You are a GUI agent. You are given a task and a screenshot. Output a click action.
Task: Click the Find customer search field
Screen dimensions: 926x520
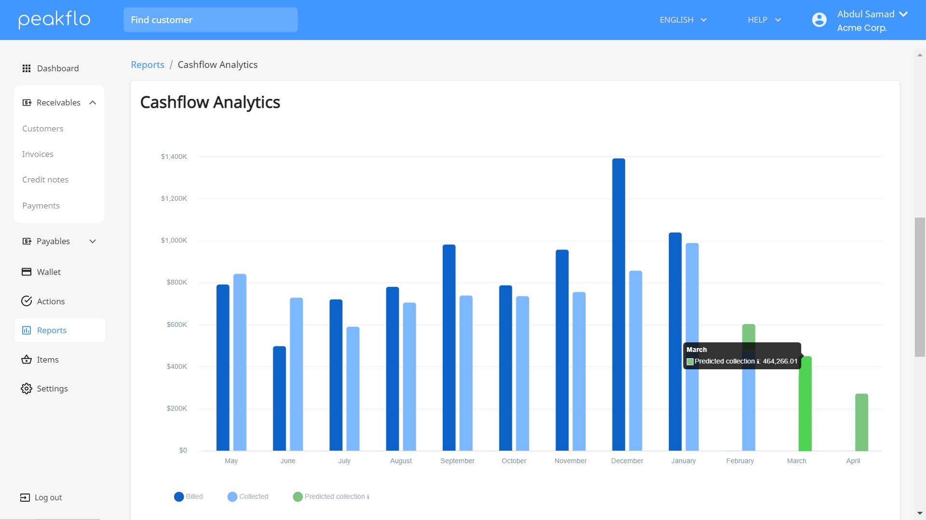point(210,20)
